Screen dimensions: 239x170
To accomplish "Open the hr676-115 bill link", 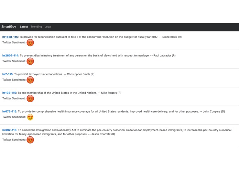I will (x=9, y=111).
